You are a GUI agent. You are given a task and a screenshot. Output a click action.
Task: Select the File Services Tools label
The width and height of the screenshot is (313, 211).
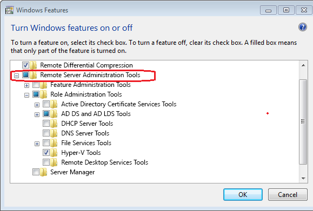pos(86,143)
